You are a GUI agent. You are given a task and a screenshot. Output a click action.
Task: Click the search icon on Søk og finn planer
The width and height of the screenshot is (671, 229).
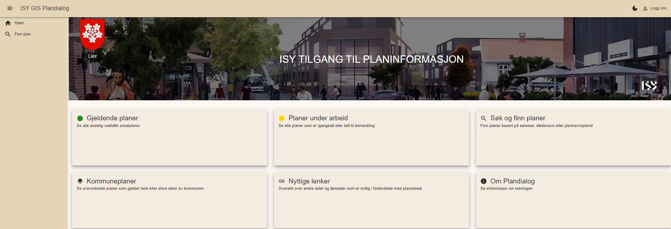483,118
